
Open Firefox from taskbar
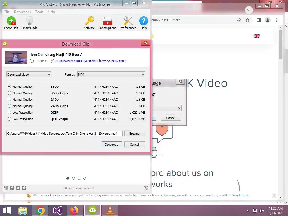point(74,210)
